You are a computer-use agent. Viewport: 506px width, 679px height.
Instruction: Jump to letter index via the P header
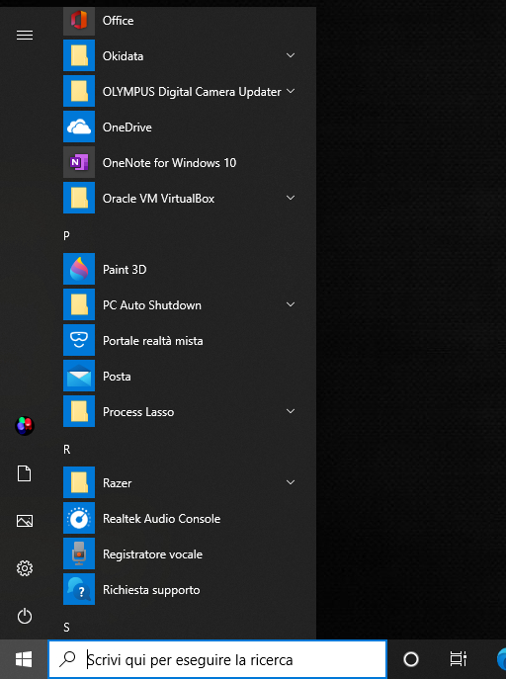pos(66,235)
